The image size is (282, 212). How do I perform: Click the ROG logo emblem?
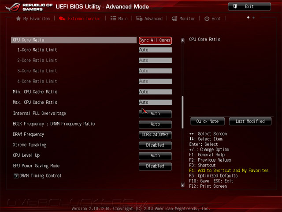point(13,7)
